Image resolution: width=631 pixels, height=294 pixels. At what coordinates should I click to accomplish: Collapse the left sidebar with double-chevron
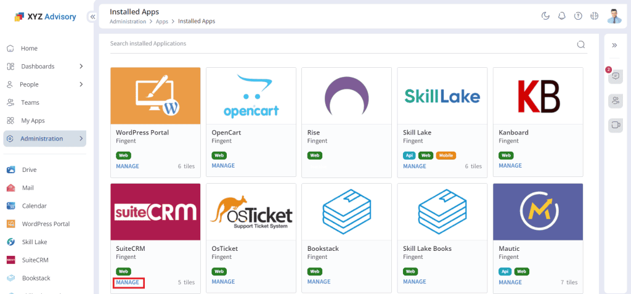[x=92, y=17]
